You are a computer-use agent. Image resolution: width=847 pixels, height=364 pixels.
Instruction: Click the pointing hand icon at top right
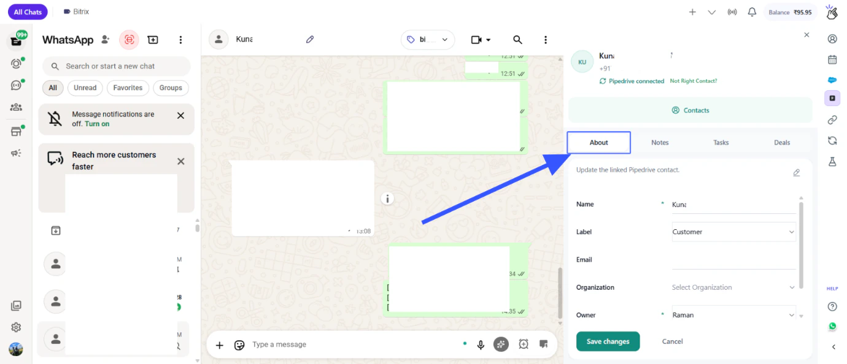[832, 12]
